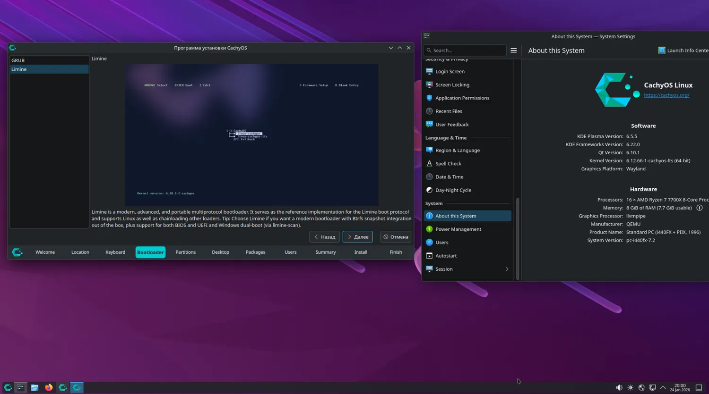The image size is (709, 394).
Task: Continue with the Далее button
Action: point(358,237)
